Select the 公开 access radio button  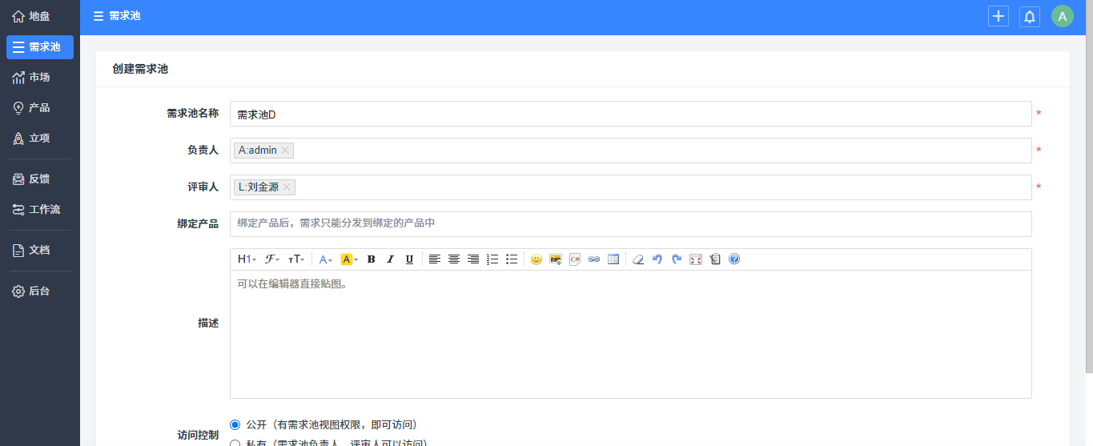tap(235, 424)
